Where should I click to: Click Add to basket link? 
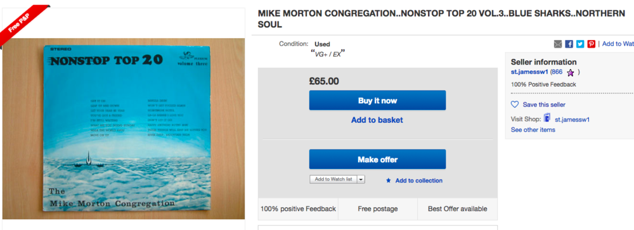tap(377, 120)
